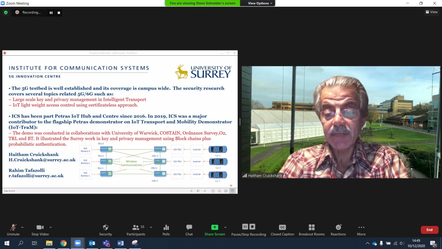Open the Security shield icon
This screenshot has height=249, width=442.
pyautogui.click(x=105, y=228)
